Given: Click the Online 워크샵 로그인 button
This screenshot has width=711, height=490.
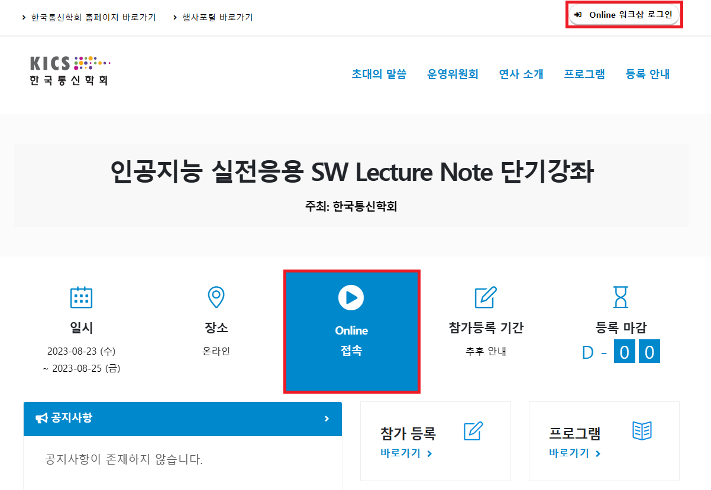Looking at the screenshot, I should 625,15.
